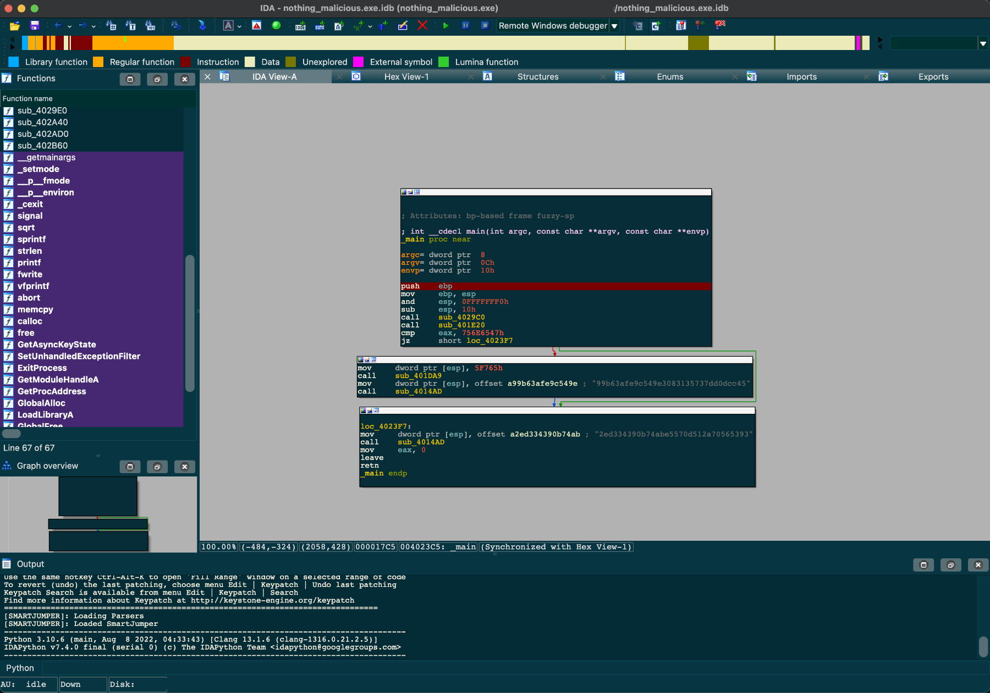This screenshot has width=990, height=693.
Task: Click the search-next binoculars arrow icon
Action: click(176, 26)
